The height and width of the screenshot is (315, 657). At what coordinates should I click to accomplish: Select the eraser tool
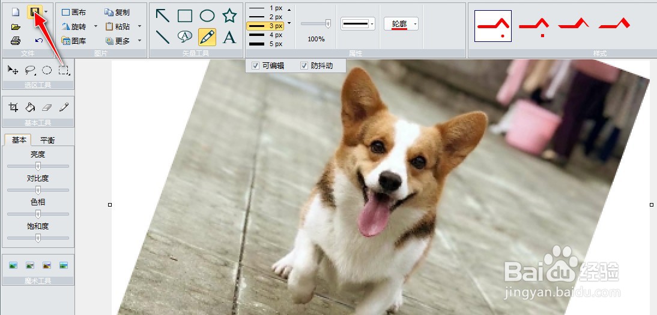47,108
